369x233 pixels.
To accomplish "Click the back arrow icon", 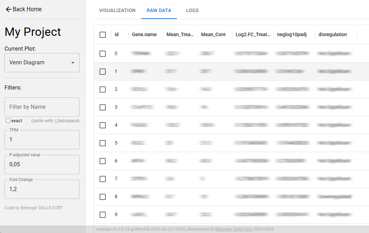I will (9, 9).
